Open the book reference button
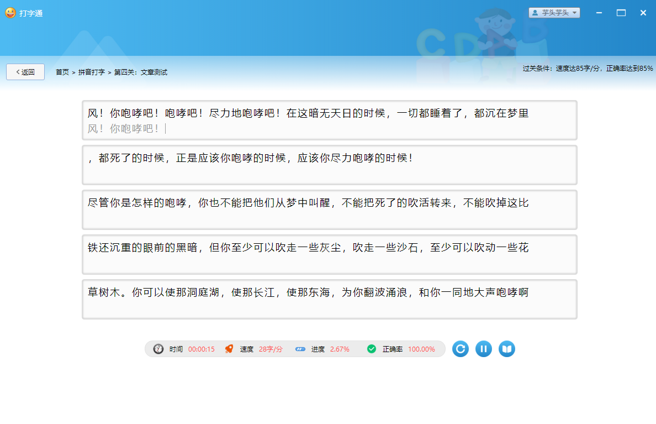This screenshot has height=424, width=656. click(507, 349)
